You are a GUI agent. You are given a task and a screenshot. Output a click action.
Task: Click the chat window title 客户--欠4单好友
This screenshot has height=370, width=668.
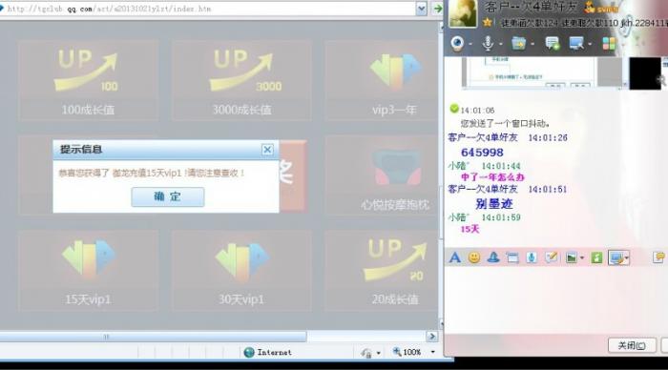coord(531,7)
